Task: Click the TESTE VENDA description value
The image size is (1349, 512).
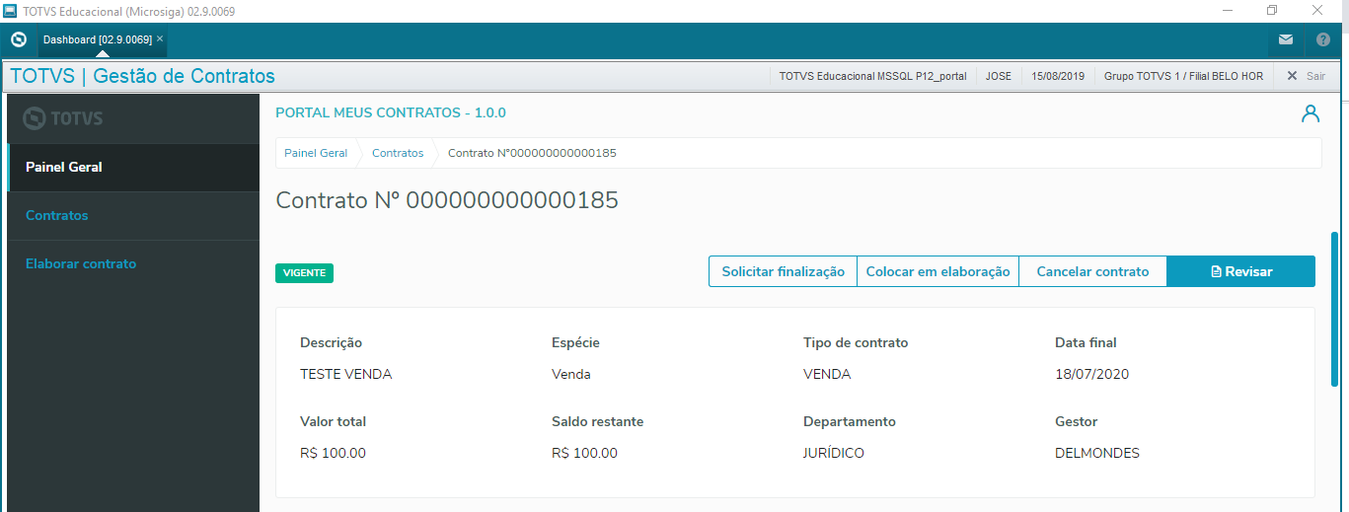Action: 345,374
